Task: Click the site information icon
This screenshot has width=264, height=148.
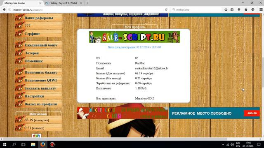Action: point(10,9)
